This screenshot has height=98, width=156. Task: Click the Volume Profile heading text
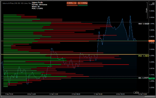click(x=37, y=3)
